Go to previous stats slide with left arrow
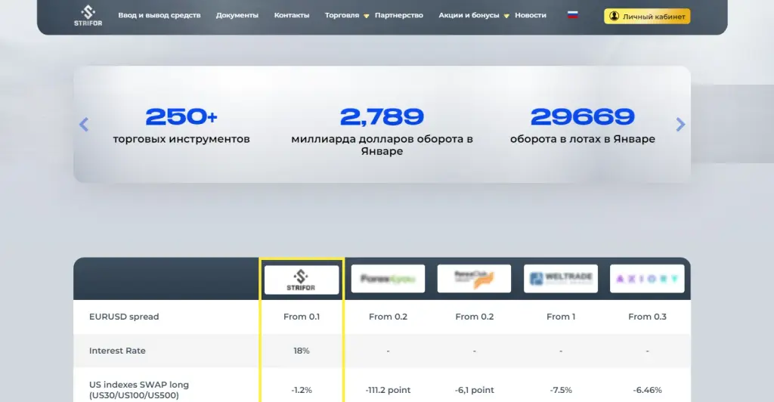Image resolution: width=774 pixels, height=402 pixels. (84, 124)
